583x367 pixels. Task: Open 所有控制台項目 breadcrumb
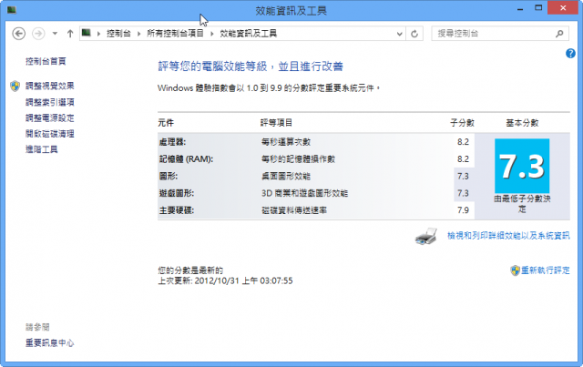(x=175, y=34)
